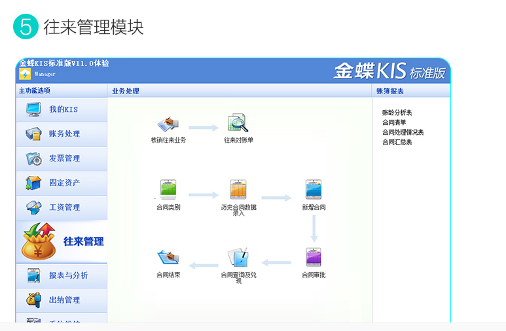Screen dimensions: 506x331
Task: Click 合同处理情况表 report link
Action: click(x=403, y=132)
